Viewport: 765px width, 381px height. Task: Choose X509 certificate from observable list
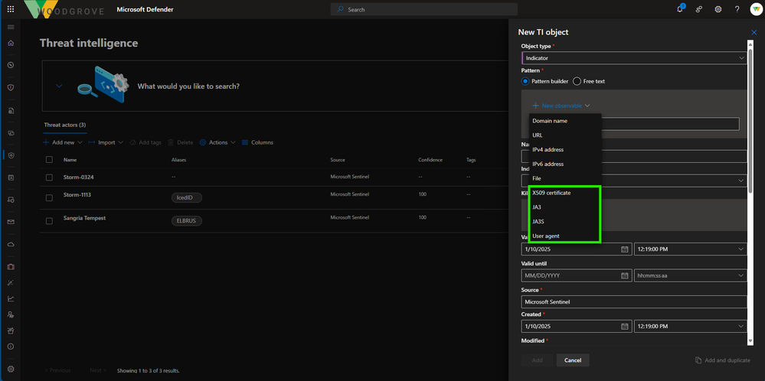click(551, 193)
